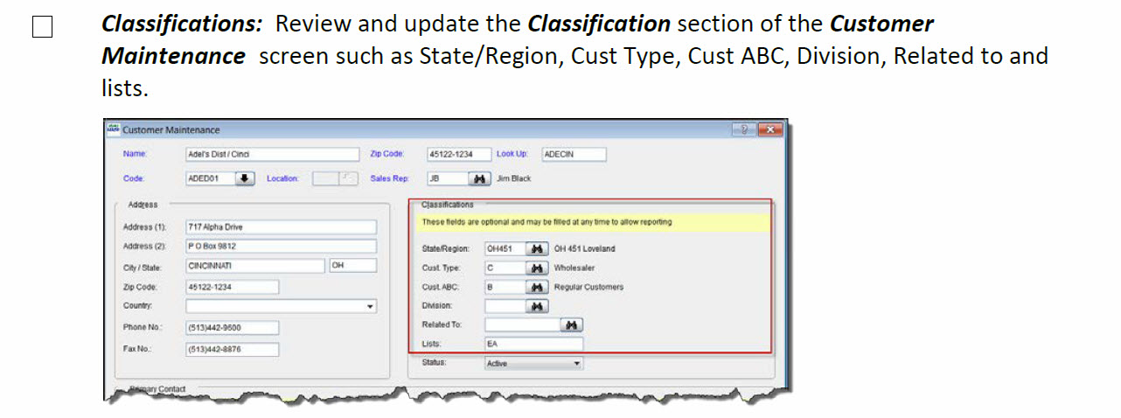Open the State/Region binoculars lookup
The image size is (1121, 418).
537,249
